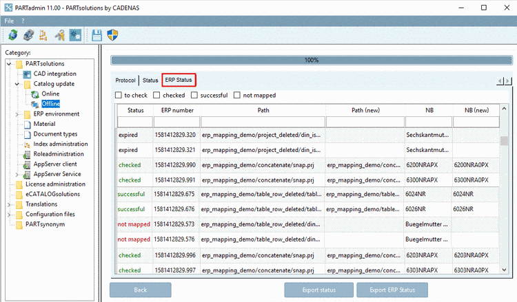Open the ? help menu

coord(23,21)
